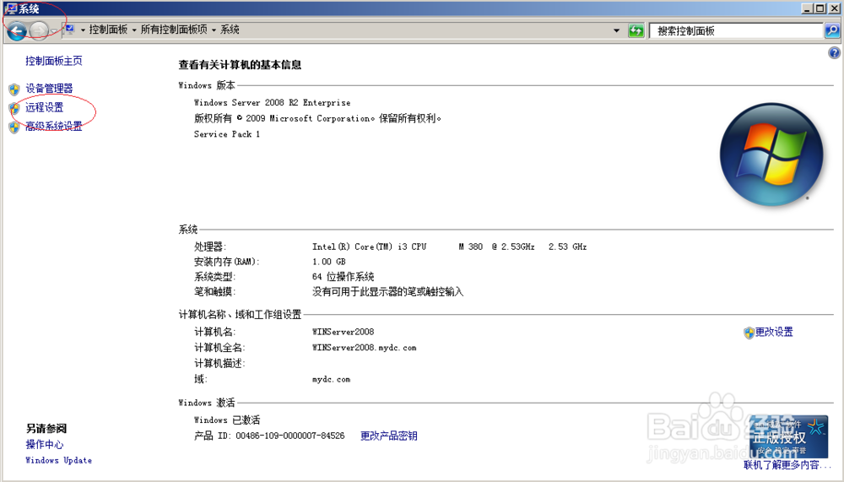Expand the arrow after 控制面板 breadcrumb
The height and width of the screenshot is (482, 844).
[x=134, y=30]
